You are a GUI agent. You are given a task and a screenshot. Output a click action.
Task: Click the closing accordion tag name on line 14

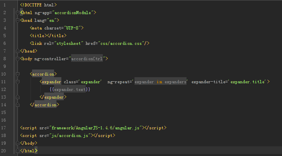[46, 105]
